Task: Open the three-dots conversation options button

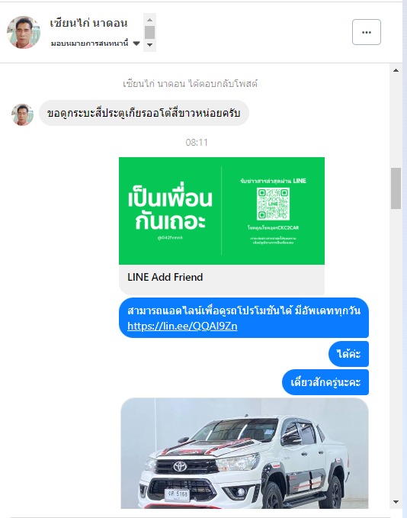Action: point(367,32)
